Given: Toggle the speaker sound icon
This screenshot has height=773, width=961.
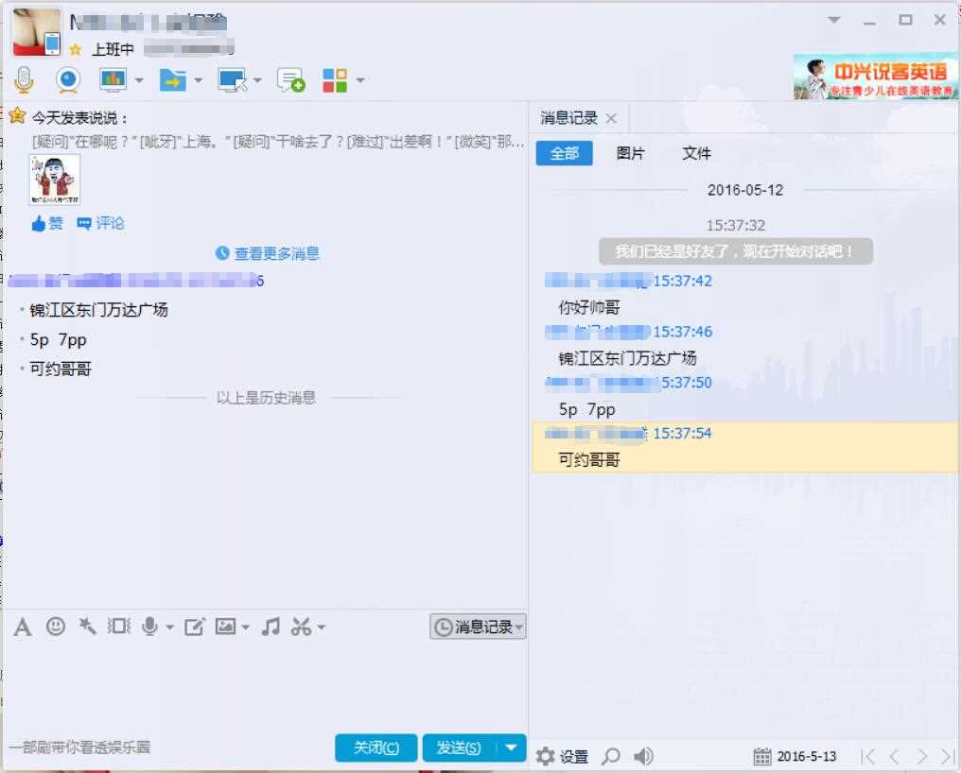Looking at the screenshot, I should [x=643, y=756].
